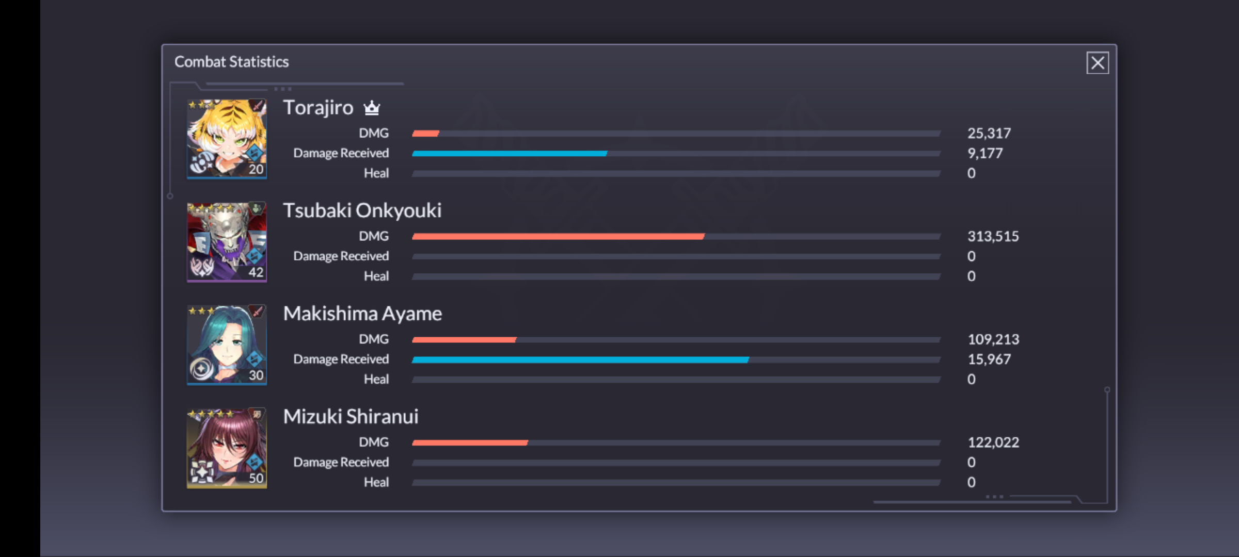Click the crown leader icon beside Torajiro
The image size is (1239, 557).
(x=372, y=108)
